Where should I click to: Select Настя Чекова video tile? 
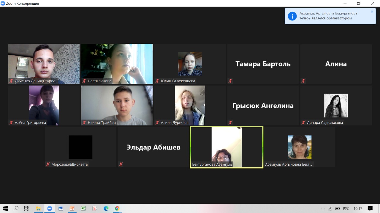pyautogui.click(x=117, y=64)
